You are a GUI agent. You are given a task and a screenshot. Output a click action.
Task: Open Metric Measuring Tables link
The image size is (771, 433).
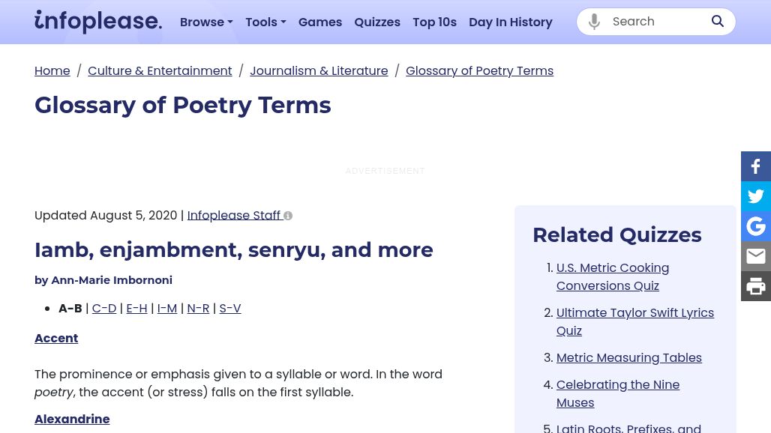[x=629, y=358]
